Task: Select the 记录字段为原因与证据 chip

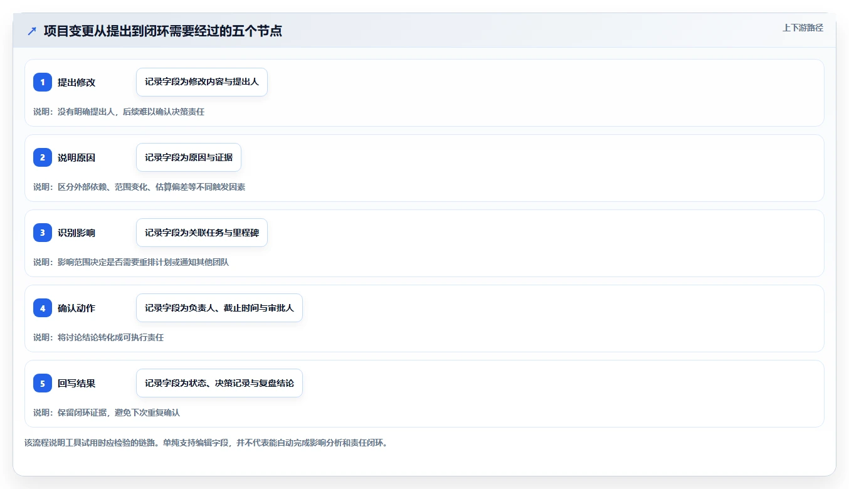Action: click(x=189, y=157)
